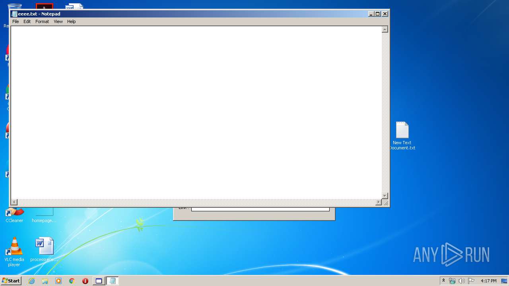Show hidden system tray icons
This screenshot has width=509, height=286.
444,281
